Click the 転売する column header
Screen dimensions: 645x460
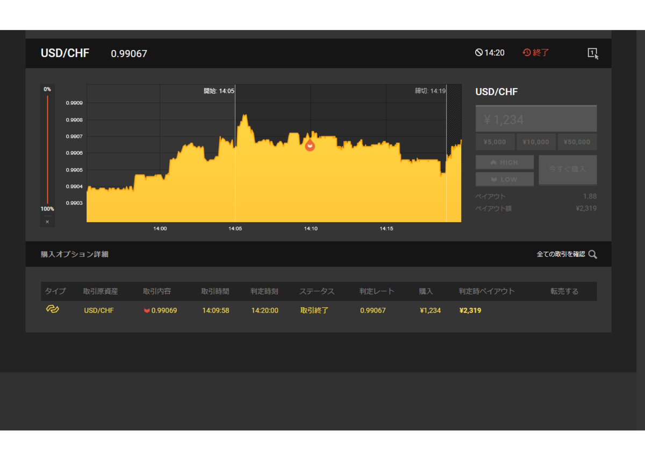coord(564,291)
